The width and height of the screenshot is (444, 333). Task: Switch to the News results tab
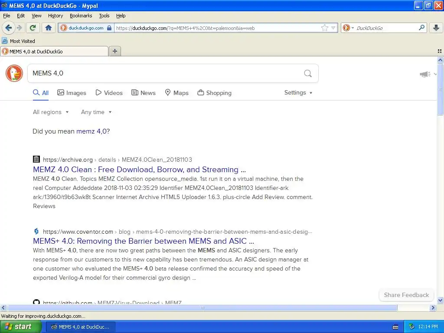[144, 93]
